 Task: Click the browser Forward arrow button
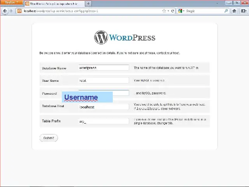pos(11,11)
